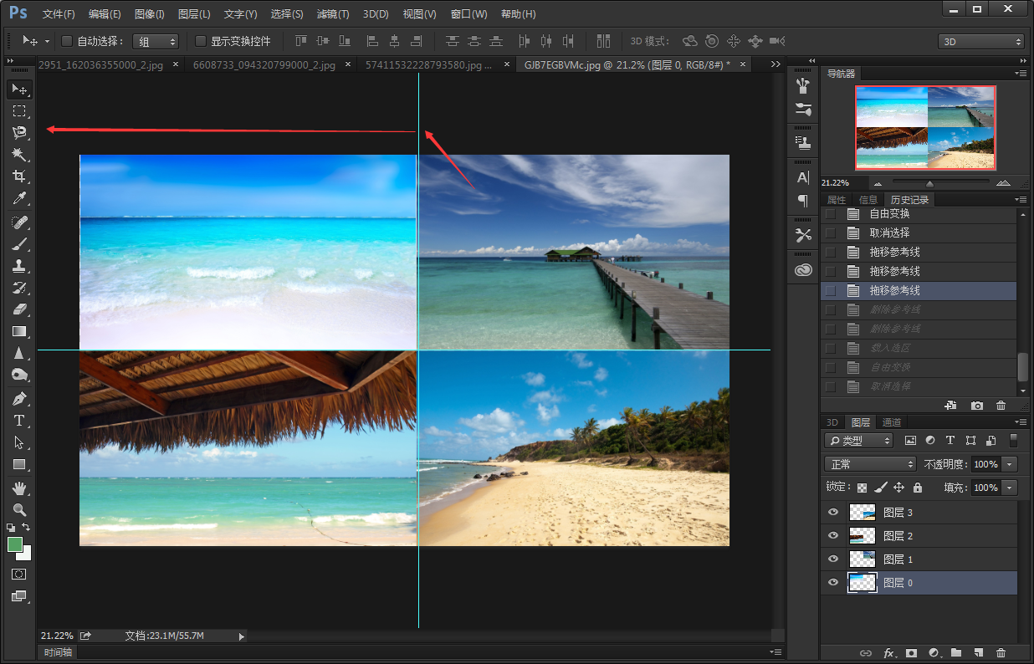This screenshot has height=664, width=1034.
Task: Check the 显示变换控件 option
Action: click(x=201, y=41)
